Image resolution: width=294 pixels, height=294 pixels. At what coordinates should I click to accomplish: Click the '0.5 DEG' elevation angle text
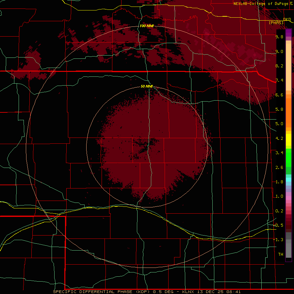(163, 292)
